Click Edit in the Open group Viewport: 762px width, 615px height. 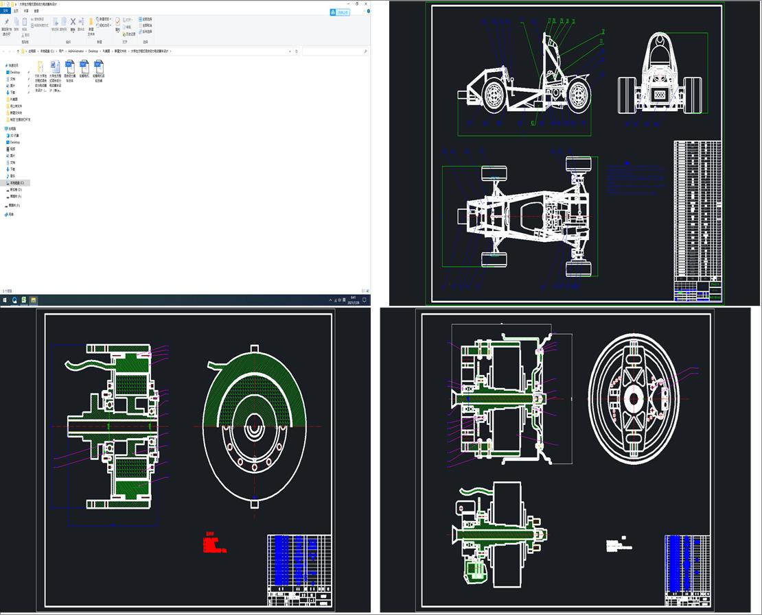point(128,27)
